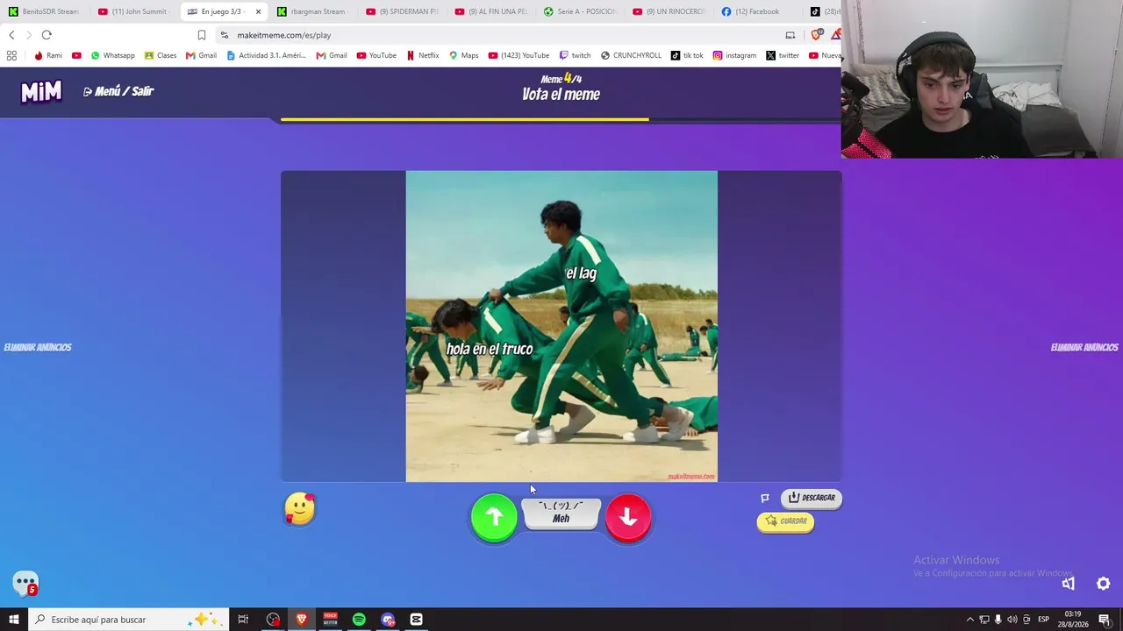The image size is (1123, 631).
Task: Mute the game sound
Action: pos(1069,584)
